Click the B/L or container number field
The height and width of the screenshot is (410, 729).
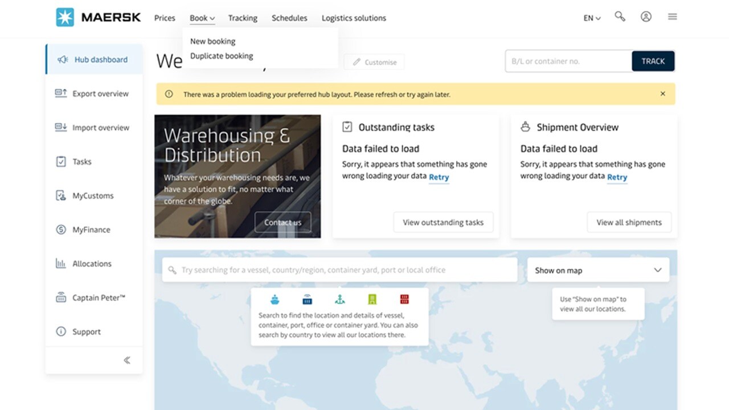click(x=568, y=61)
